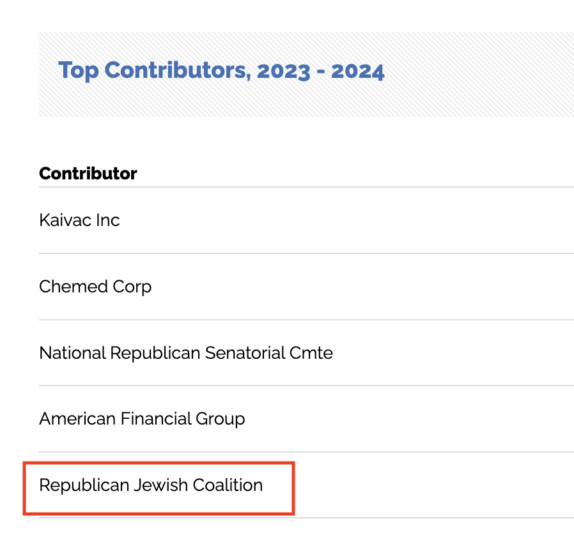Click the year 2024 in the heading
Screen dimensions: 574x558
[x=357, y=70]
